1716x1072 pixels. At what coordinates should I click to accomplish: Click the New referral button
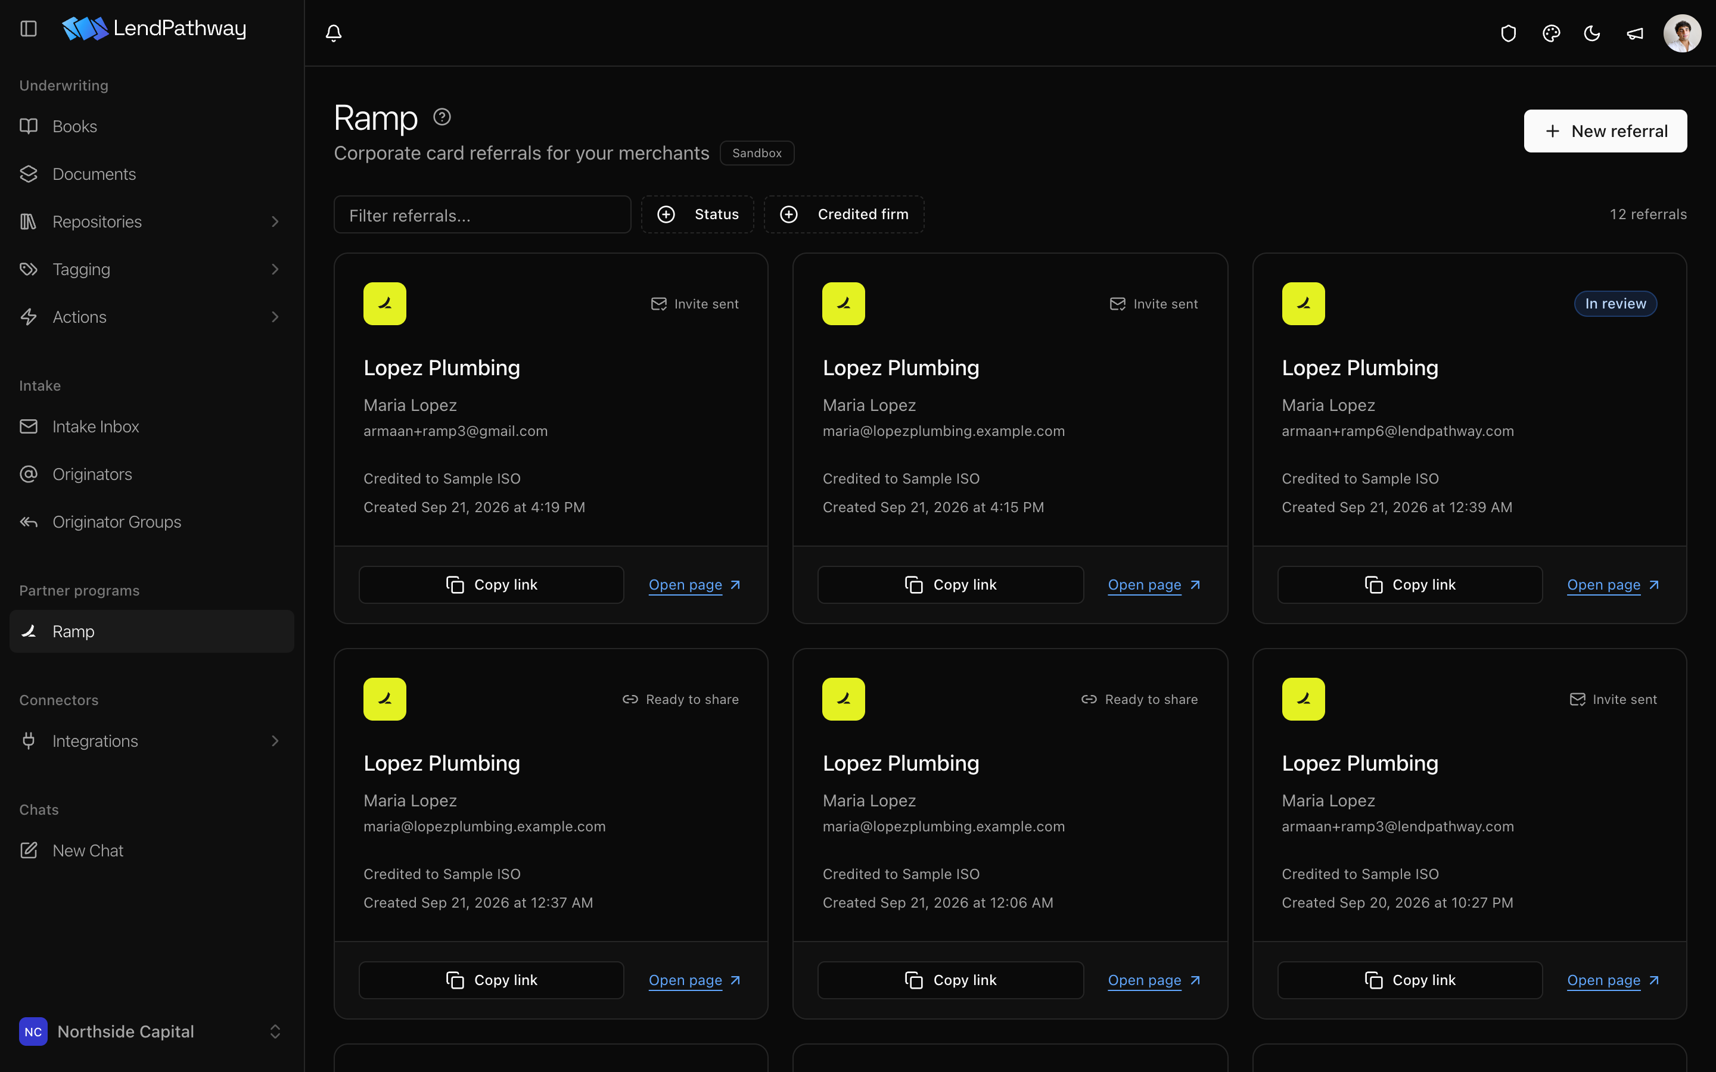(1605, 131)
